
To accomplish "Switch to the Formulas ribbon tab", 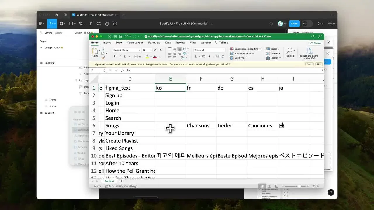I will 154,43.
